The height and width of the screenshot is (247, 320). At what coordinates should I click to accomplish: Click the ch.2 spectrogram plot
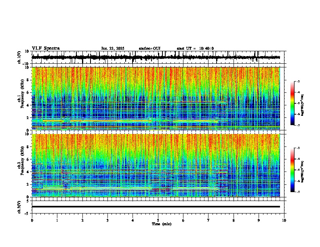point(156,165)
